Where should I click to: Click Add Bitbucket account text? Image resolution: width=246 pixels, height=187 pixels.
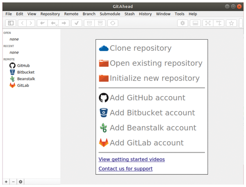click(153, 113)
